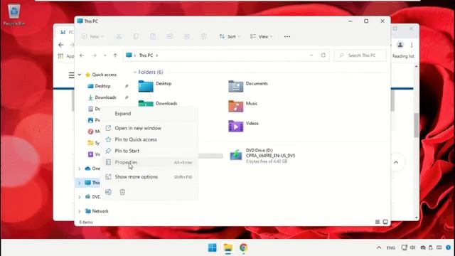Click the rename icon in context menu
The width and height of the screenshot is (455, 256).
tap(108, 192)
